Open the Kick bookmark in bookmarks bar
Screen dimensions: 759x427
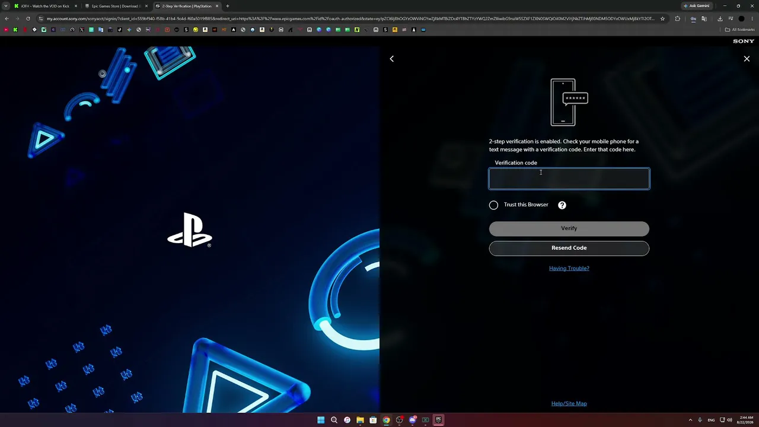(x=15, y=30)
